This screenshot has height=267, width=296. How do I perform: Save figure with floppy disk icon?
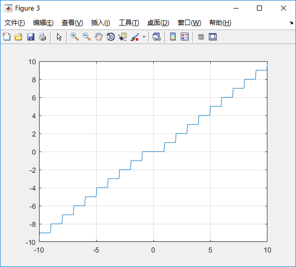31,37
